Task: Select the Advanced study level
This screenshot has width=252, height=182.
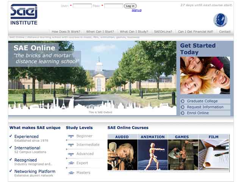Action: (85, 154)
